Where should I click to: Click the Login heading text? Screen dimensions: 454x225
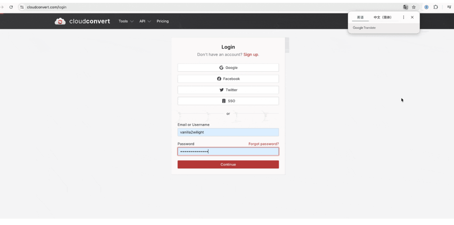pos(228,47)
